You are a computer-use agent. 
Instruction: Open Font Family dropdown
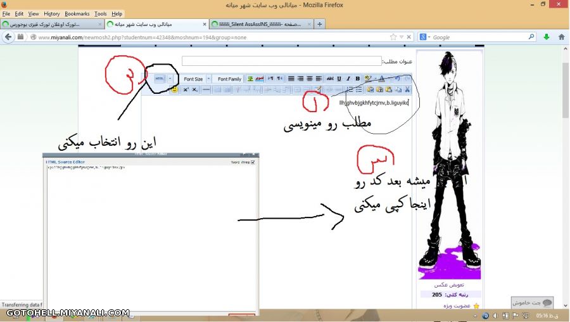229,79
